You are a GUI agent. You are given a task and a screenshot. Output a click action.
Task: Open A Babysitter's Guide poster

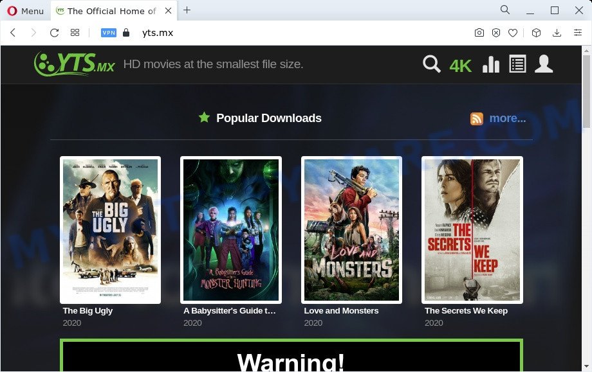point(231,230)
